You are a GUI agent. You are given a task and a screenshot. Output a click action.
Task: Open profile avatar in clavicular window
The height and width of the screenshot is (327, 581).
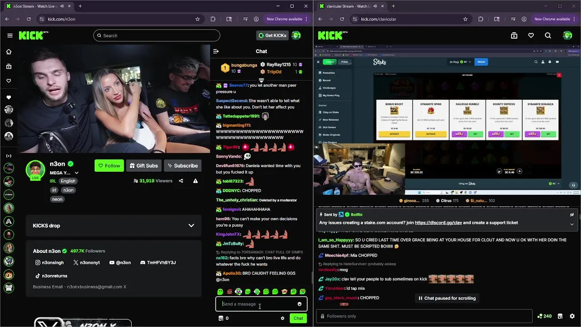click(x=567, y=35)
